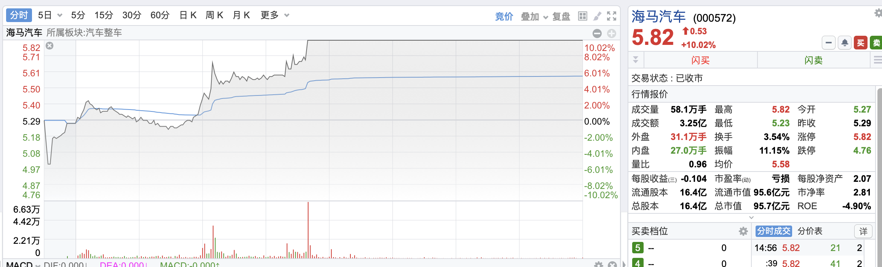882x267 pixels.
Task: Click the 量比 value 0.96
Action: click(x=698, y=164)
